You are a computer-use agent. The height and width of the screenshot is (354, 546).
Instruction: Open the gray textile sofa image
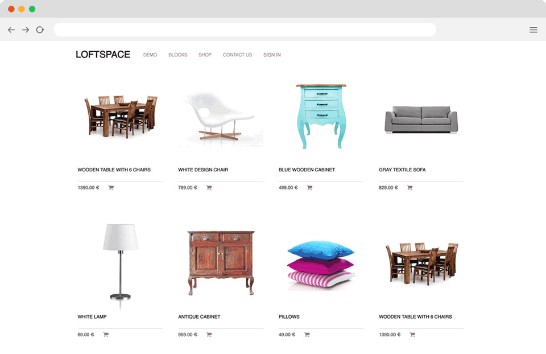coord(421,120)
